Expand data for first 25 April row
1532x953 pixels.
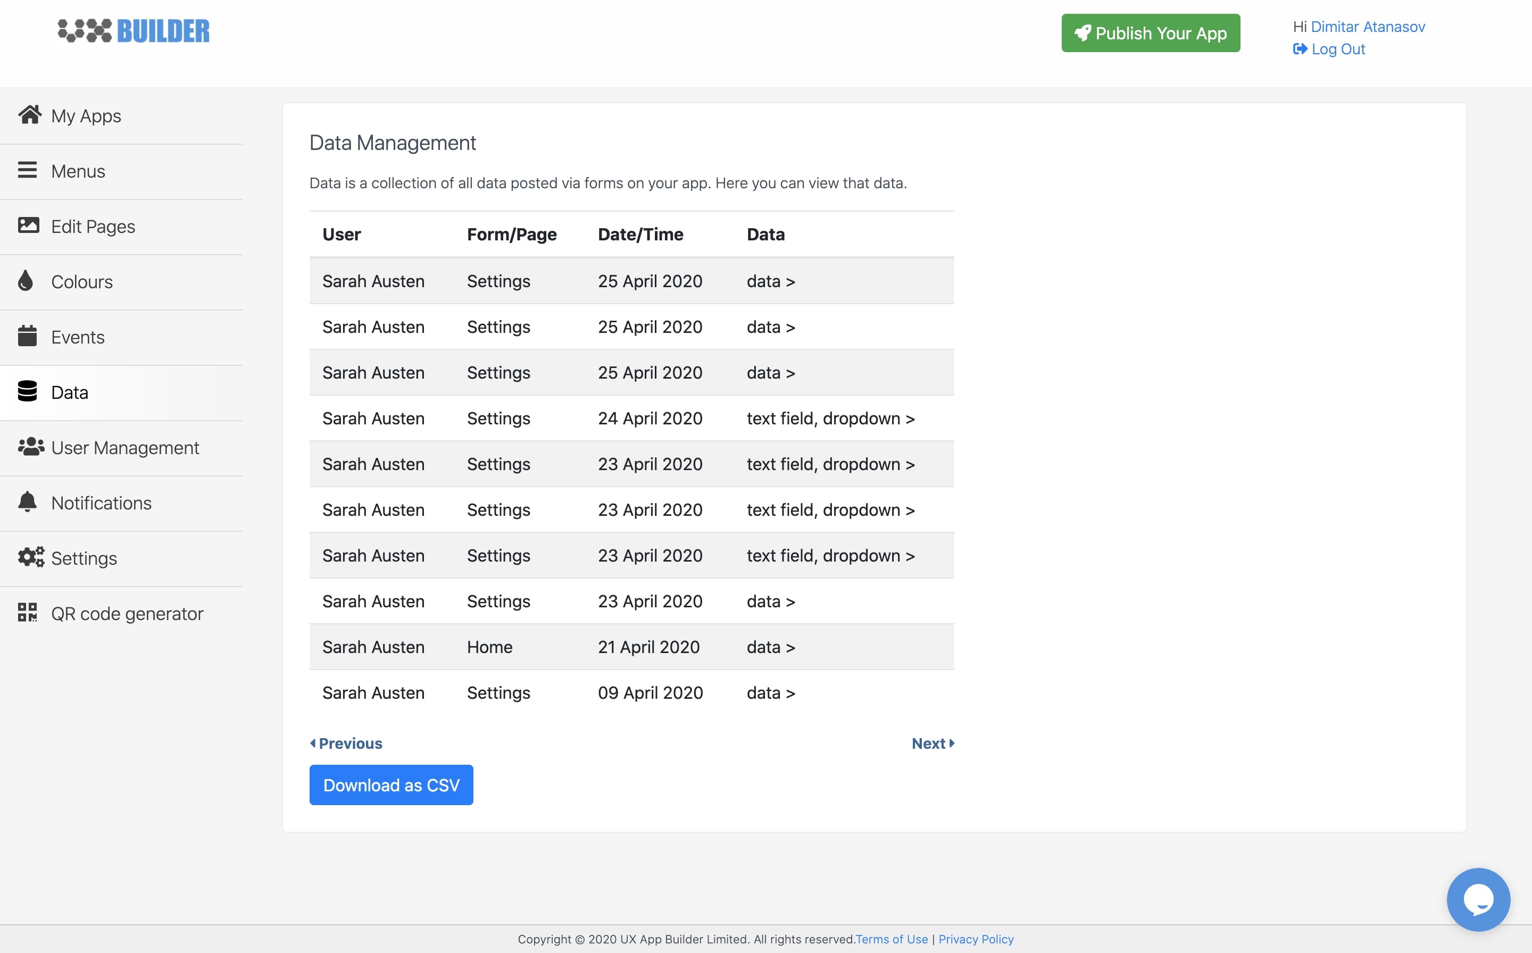pyautogui.click(x=770, y=281)
